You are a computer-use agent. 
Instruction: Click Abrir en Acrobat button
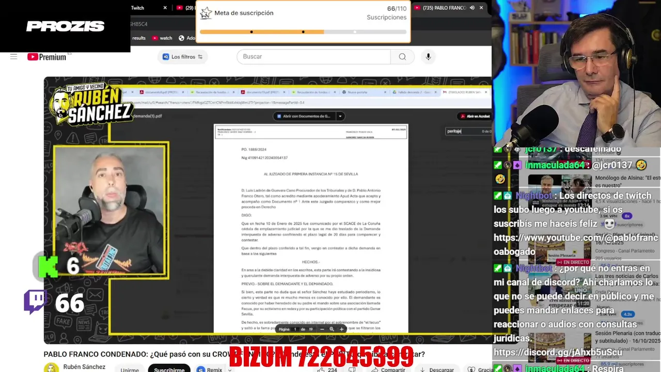pyautogui.click(x=475, y=116)
